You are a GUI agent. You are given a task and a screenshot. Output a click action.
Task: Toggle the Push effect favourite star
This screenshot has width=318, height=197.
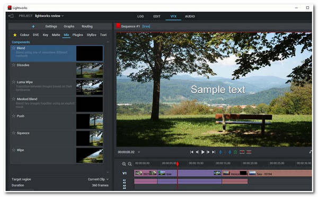(x=14, y=116)
